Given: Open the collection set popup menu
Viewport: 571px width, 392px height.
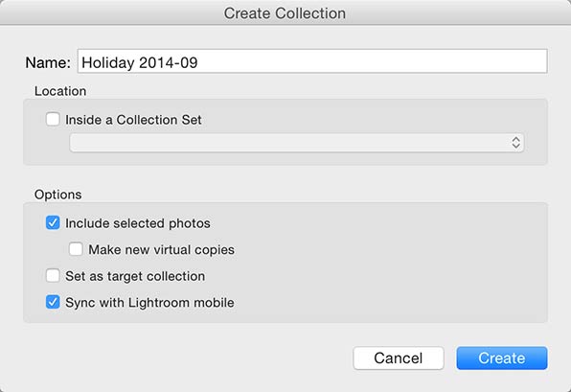Looking at the screenshot, I should coord(297,143).
